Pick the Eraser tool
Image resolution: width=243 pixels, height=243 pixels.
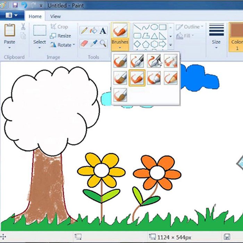pyautogui.click(x=84, y=43)
